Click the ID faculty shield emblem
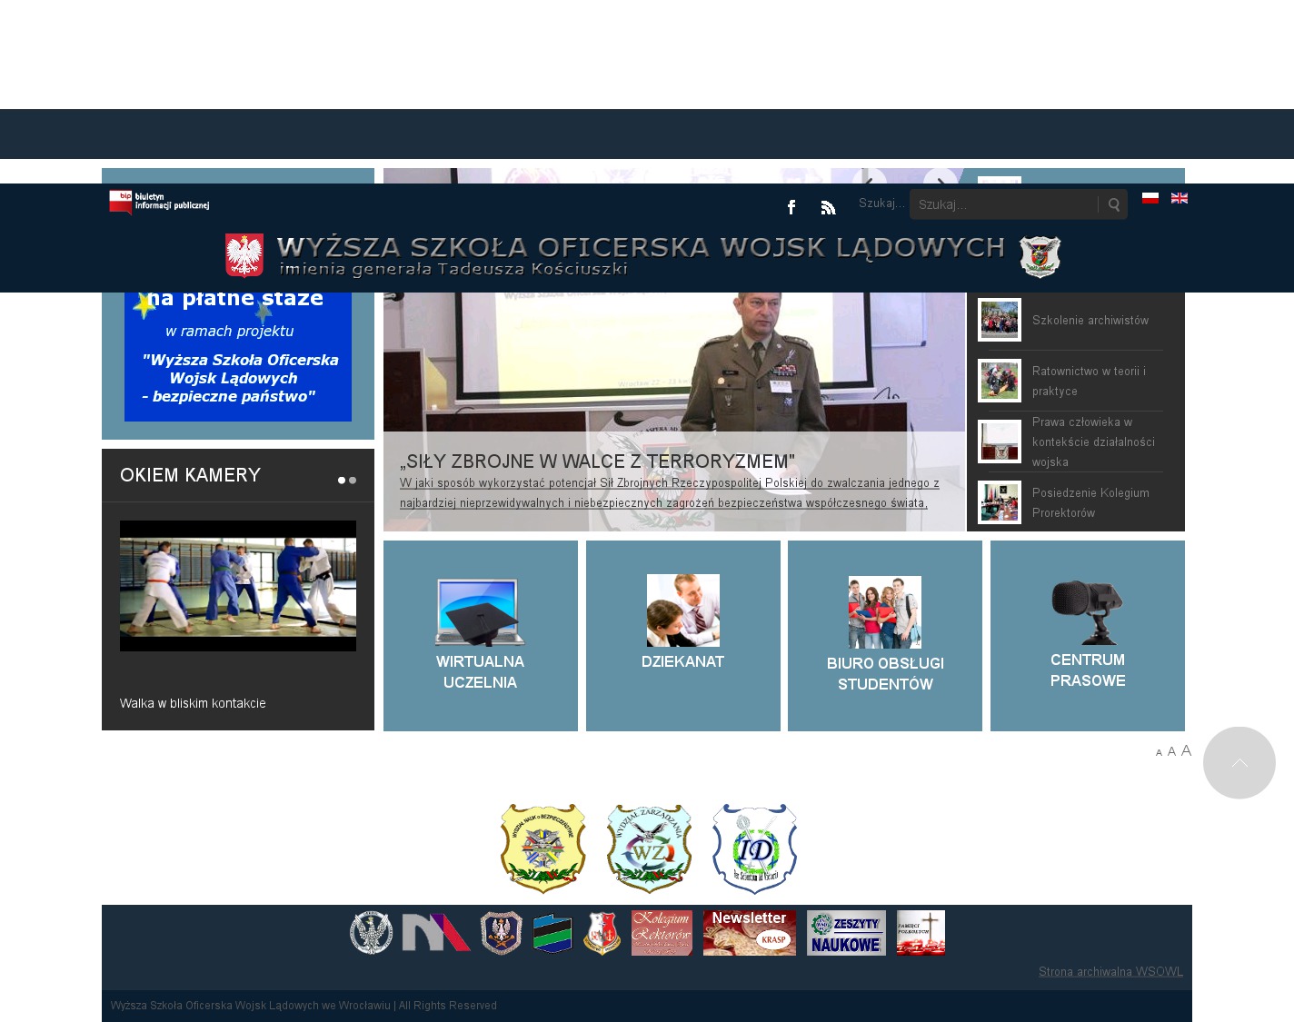The image size is (1294, 1022). point(754,848)
